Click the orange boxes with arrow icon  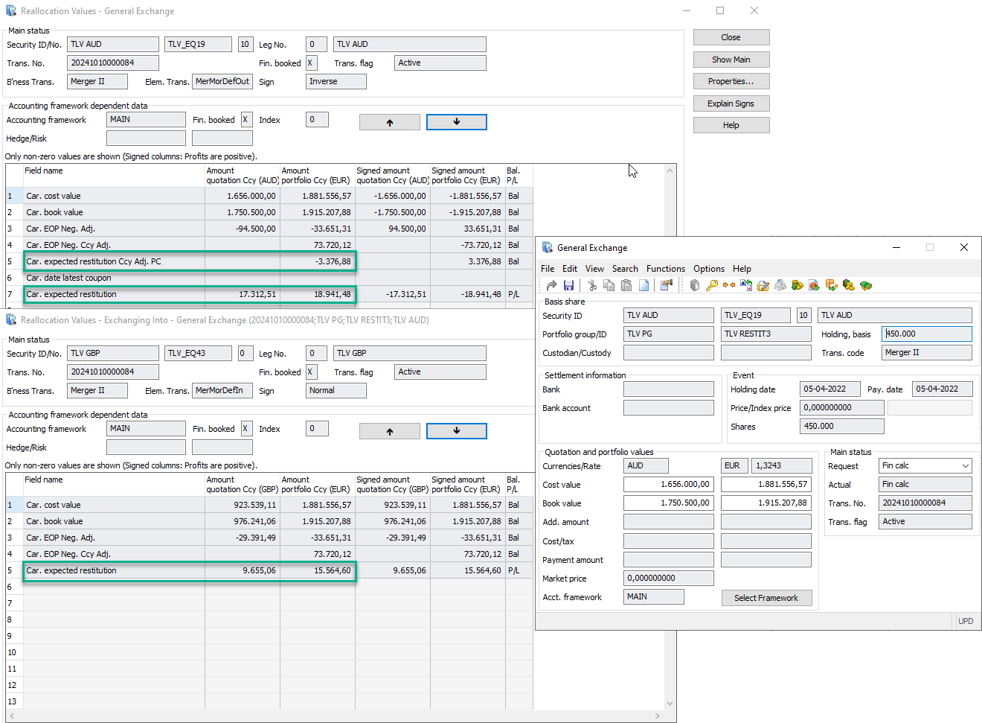(x=831, y=285)
